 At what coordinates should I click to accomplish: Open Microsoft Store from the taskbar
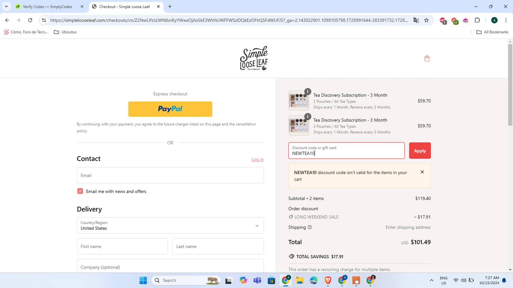[272, 280]
